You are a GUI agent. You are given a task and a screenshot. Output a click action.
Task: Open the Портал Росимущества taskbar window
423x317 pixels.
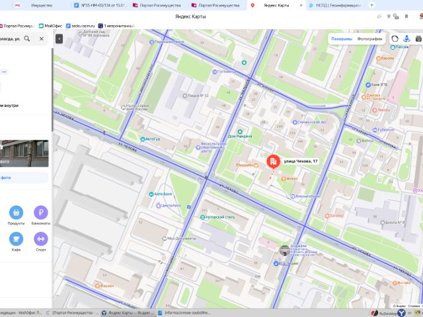pyautogui.click(x=72, y=312)
